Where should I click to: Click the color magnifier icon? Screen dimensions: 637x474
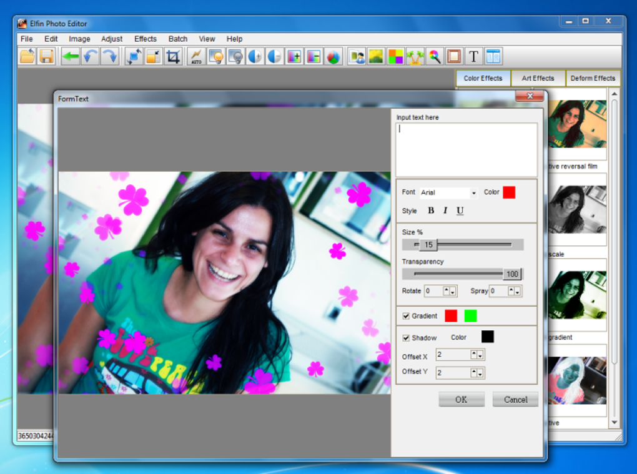pyautogui.click(x=434, y=56)
